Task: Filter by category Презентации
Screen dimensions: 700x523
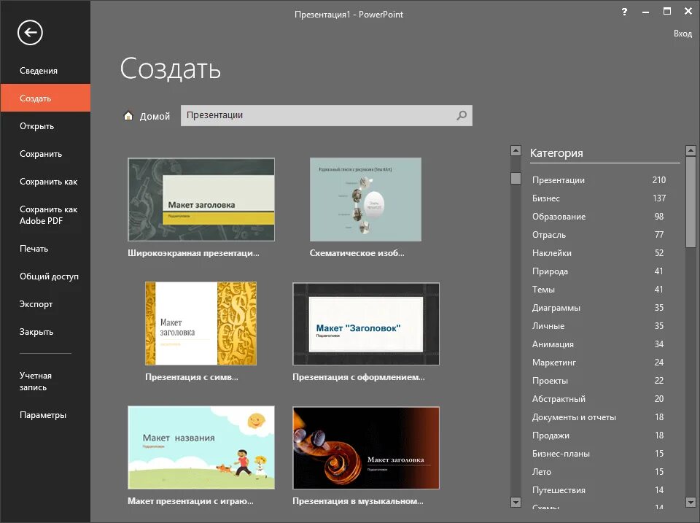Action: (598, 180)
